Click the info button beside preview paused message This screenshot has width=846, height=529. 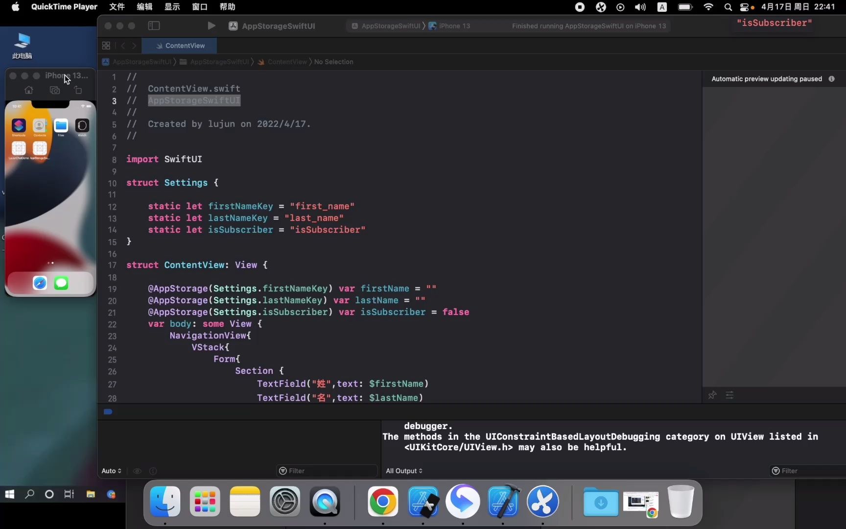832,78
